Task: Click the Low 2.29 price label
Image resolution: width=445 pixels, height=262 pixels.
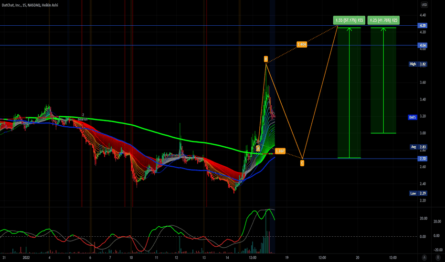Action: [418, 193]
